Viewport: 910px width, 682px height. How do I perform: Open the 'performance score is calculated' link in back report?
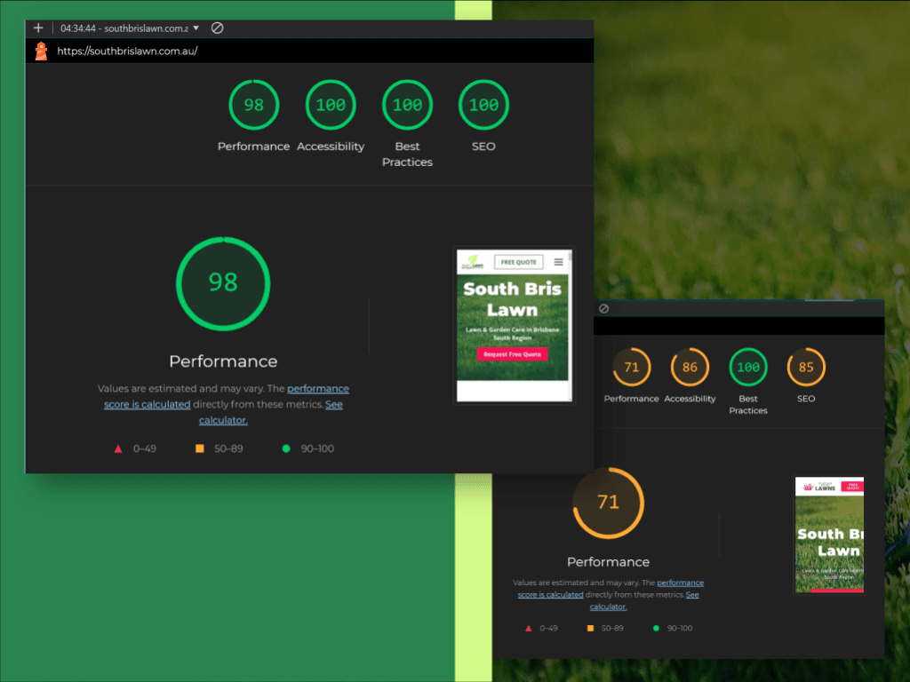coord(611,589)
